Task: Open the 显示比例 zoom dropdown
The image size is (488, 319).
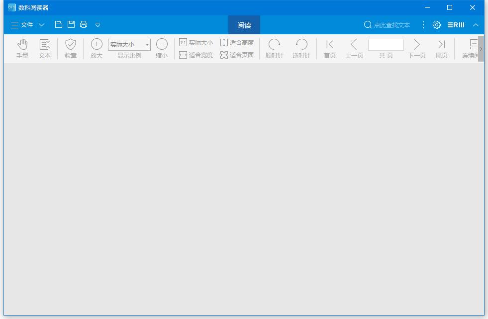Action: 129,44
